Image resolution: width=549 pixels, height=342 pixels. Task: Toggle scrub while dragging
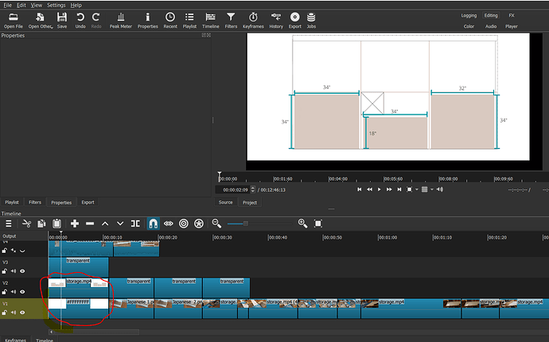169,223
